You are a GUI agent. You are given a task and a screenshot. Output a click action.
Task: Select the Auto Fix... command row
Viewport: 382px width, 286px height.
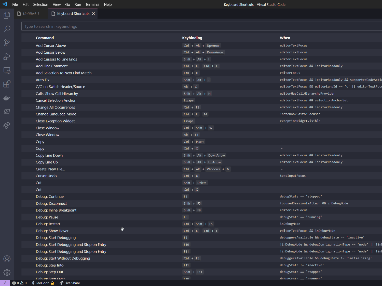pos(202,80)
